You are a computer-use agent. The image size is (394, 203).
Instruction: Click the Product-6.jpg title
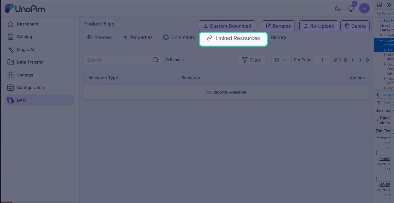click(99, 24)
